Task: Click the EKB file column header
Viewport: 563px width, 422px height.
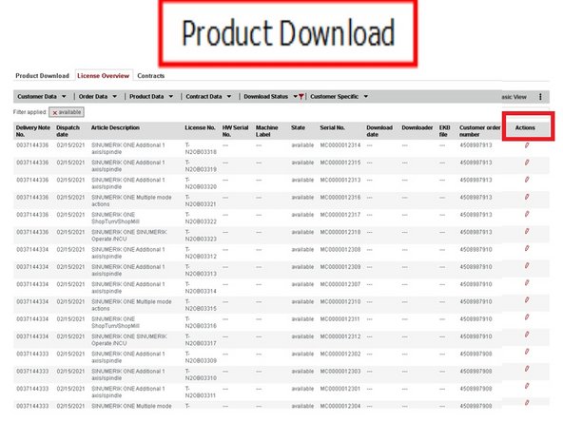Action: click(x=444, y=131)
